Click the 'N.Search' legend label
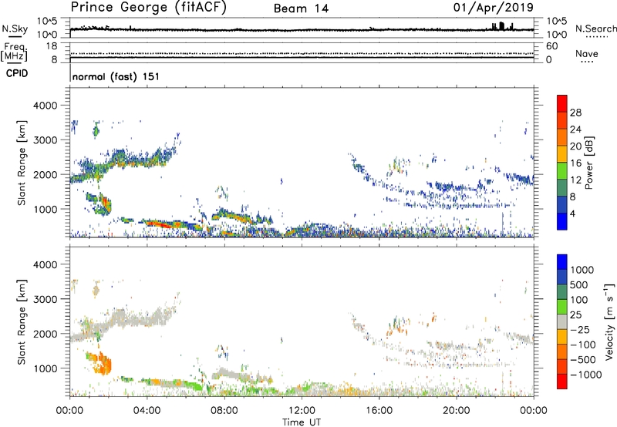The image size is (617, 427). pyautogui.click(x=596, y=29)
